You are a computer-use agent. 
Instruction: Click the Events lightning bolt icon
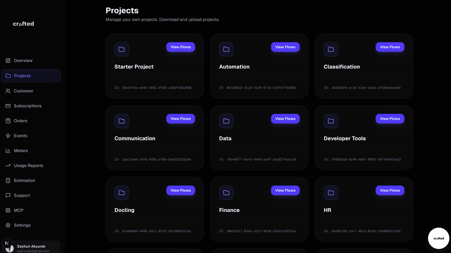(8, 136)
